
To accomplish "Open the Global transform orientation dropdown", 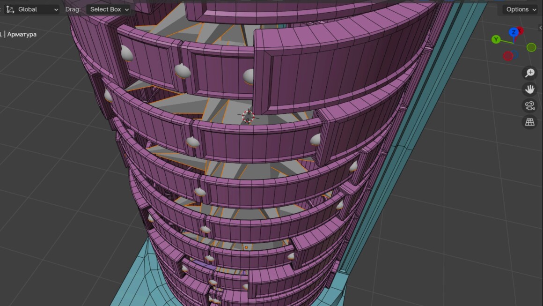I will (x=32, y=9).
